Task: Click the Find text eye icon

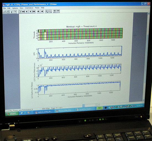Action: pyautogui.click(x=55, y=11)
